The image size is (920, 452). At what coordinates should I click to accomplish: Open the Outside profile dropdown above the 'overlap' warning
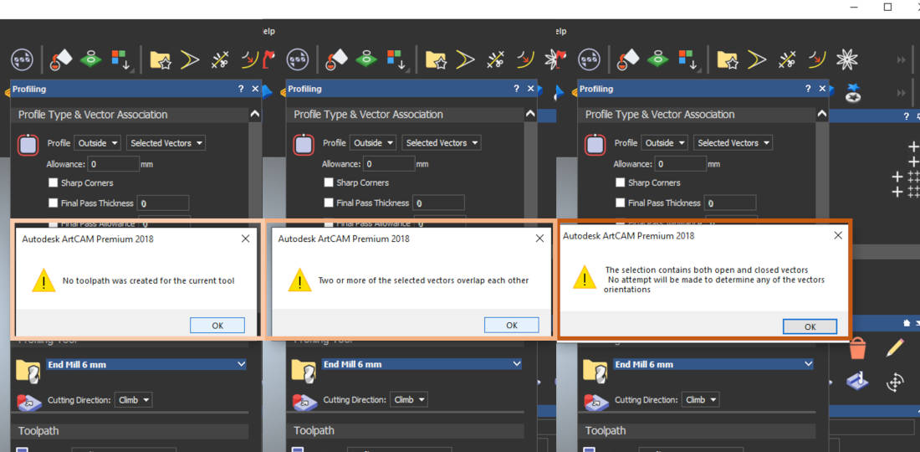(373, 142)
